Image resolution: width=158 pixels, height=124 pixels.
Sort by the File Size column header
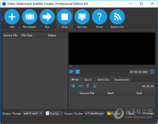[x=27, y=35]
